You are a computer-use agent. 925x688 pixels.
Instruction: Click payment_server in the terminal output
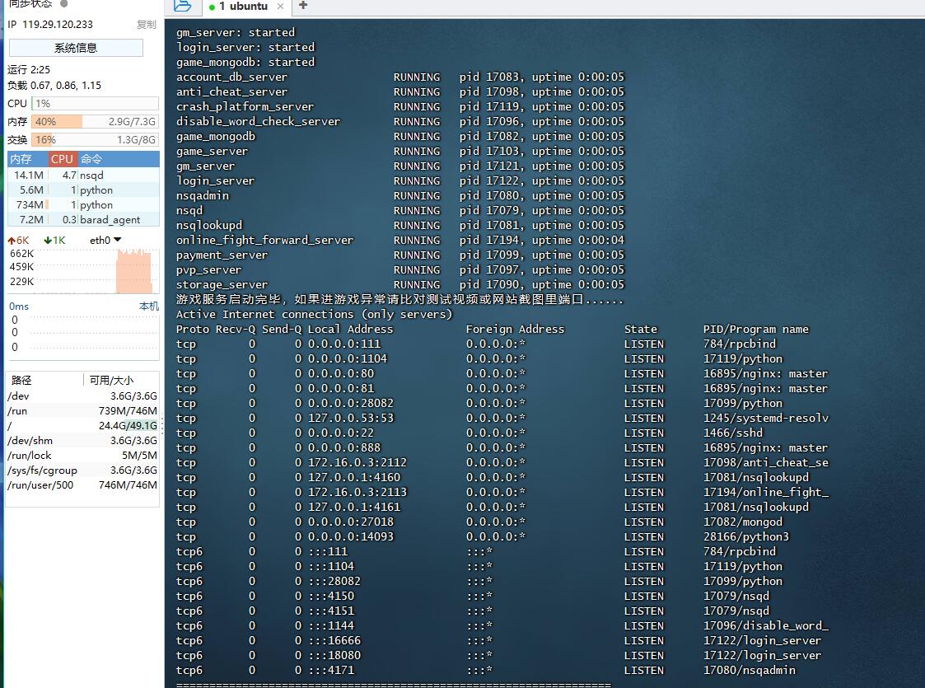pyautogui.click(x=222, y=255)
